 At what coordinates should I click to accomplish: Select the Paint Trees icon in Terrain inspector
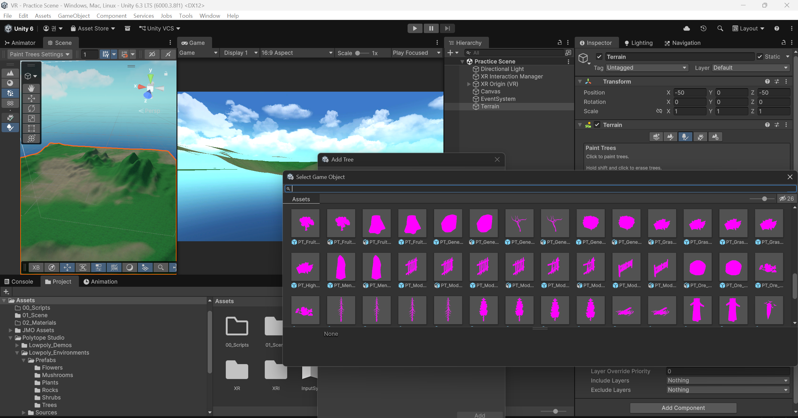click(x=685, y=137)
